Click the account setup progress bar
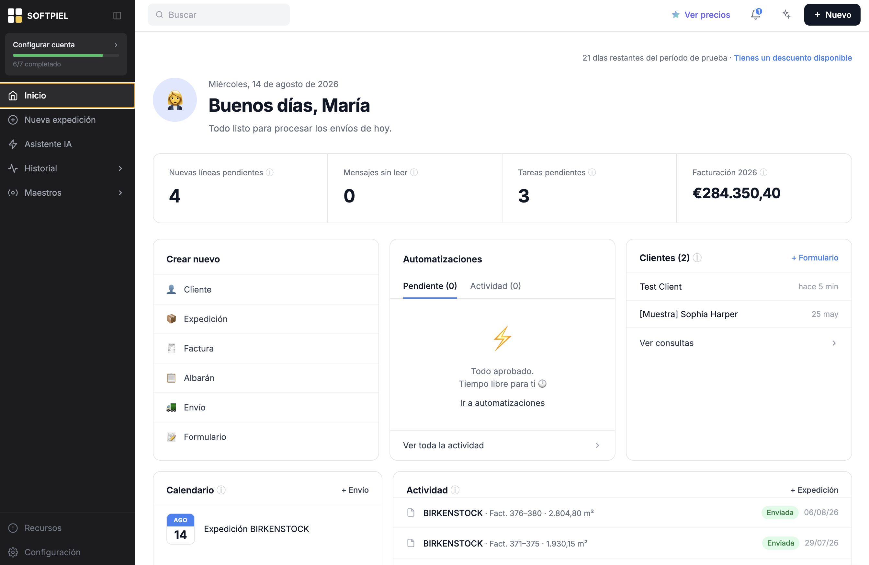The height and width of the screenshot is (565, 869). pos(66,55)
